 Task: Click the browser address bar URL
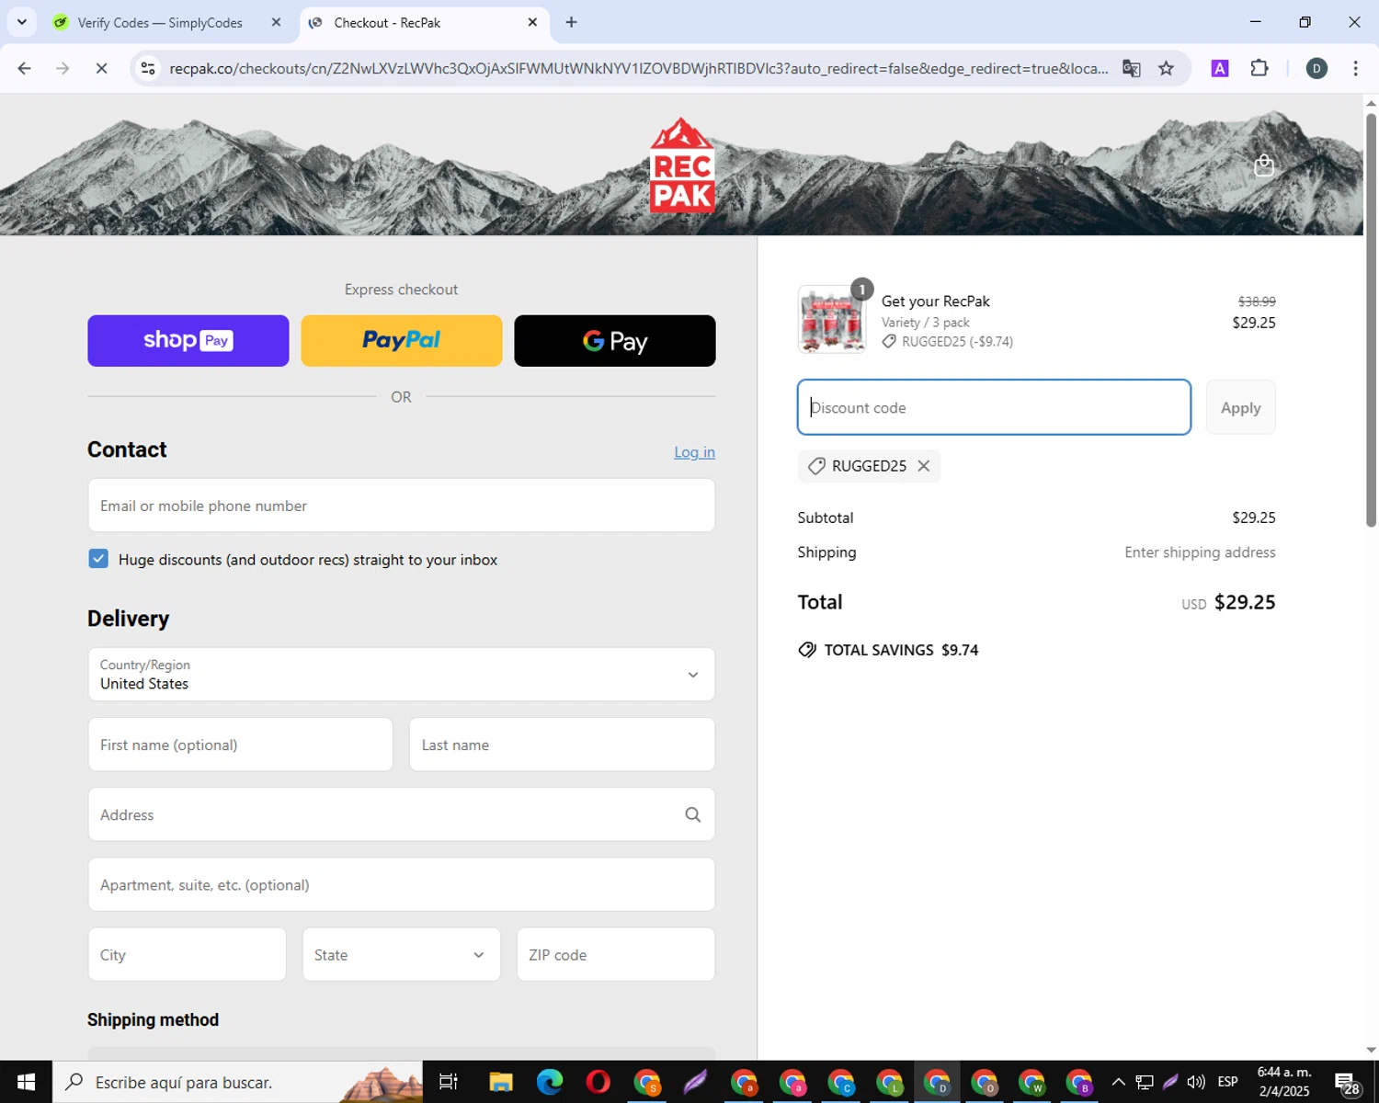coord(638,68)
